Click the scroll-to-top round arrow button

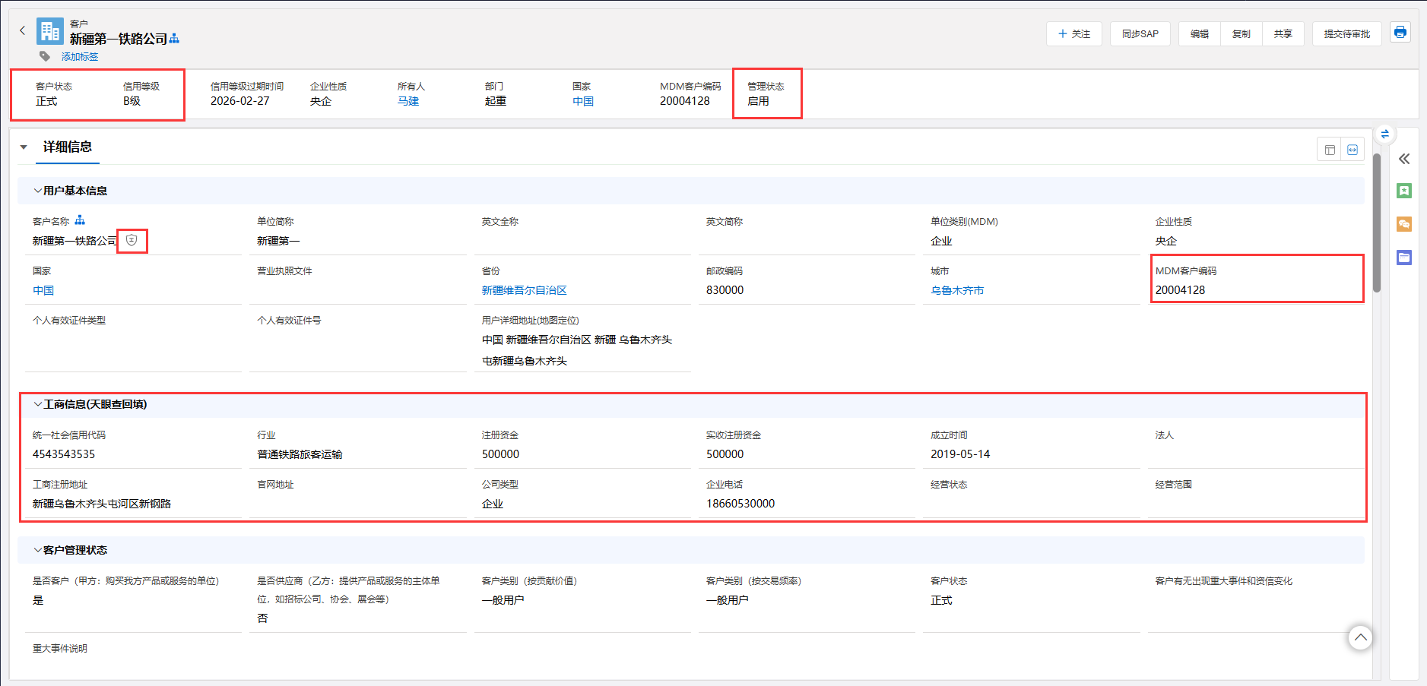(x=1360, y=637)
